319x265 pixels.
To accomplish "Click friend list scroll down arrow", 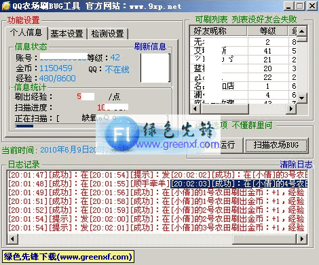I will pyautogui.click(x=302, y=98).
